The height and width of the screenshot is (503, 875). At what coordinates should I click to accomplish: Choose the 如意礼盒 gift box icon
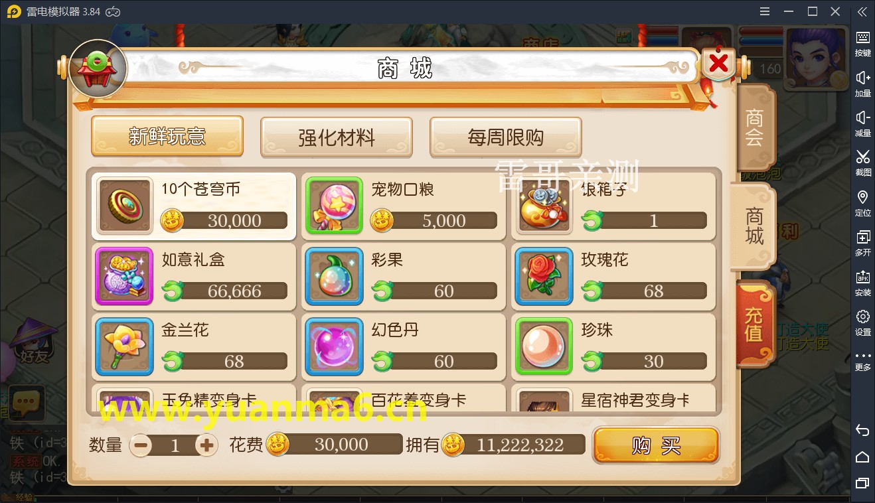click(125, 276)
